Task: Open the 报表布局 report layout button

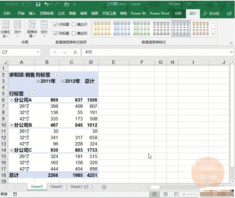Action: (32, 29)
